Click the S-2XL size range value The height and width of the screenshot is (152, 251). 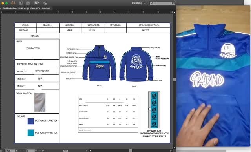92,30
